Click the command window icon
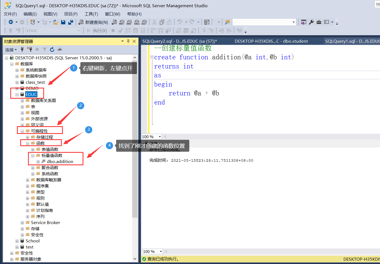The height and width of the screenshot is (264, 380). [x=327, y=22]
